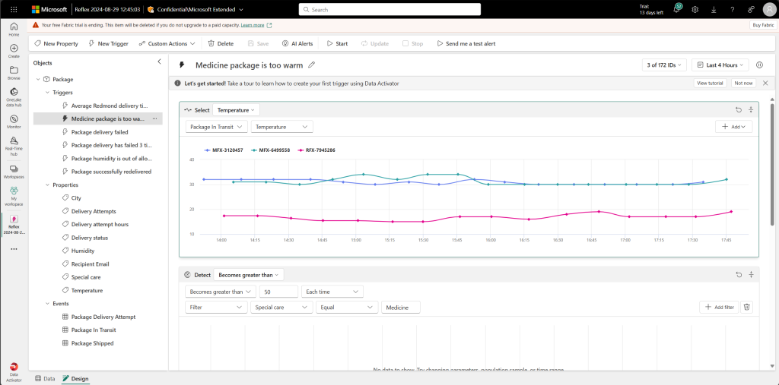
Task: Reset the Detect card with undo icon
Action: click(739, 274)
